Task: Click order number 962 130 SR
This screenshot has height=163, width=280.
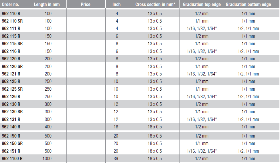Action: tap(12, 112)
